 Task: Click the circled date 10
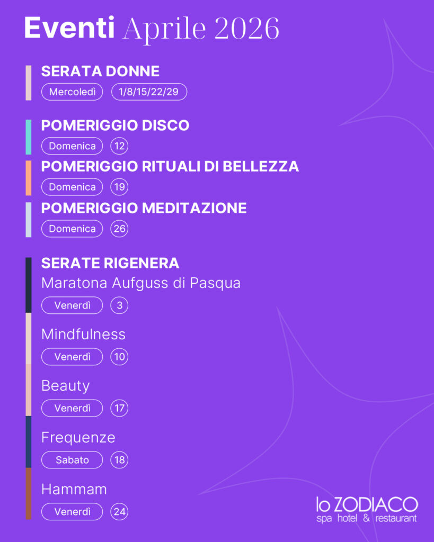(119, 357)
